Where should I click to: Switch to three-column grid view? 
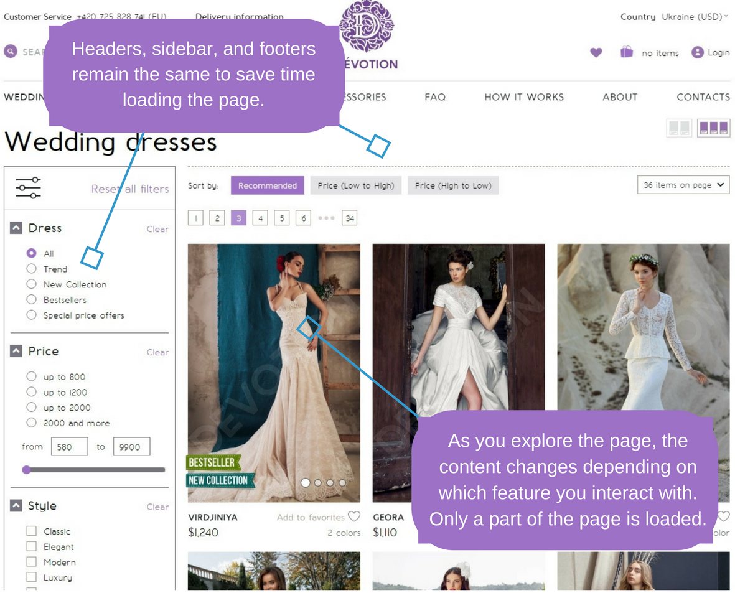point(713,128)
